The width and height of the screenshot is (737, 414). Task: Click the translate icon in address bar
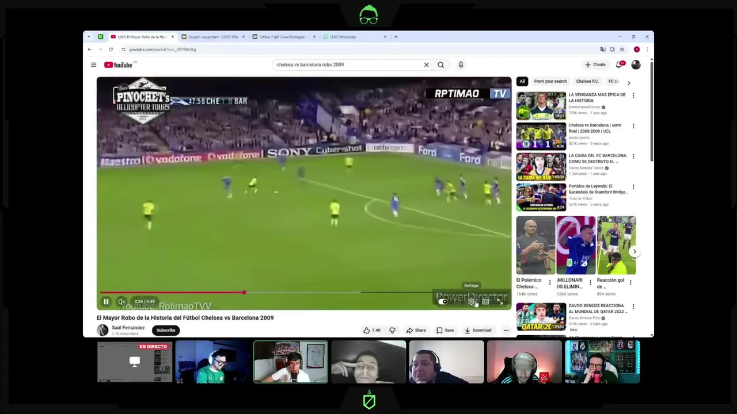click(x=603, y=49)
